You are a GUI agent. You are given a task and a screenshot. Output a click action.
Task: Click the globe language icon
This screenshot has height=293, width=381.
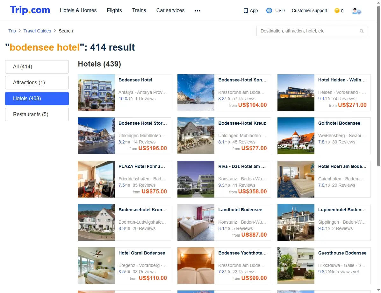point(269,10)
